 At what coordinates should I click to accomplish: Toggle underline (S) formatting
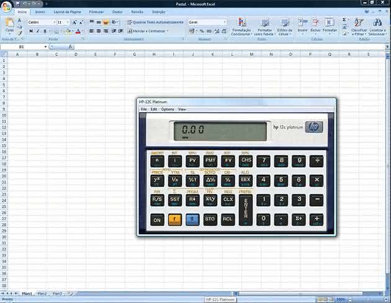point(45,31)
